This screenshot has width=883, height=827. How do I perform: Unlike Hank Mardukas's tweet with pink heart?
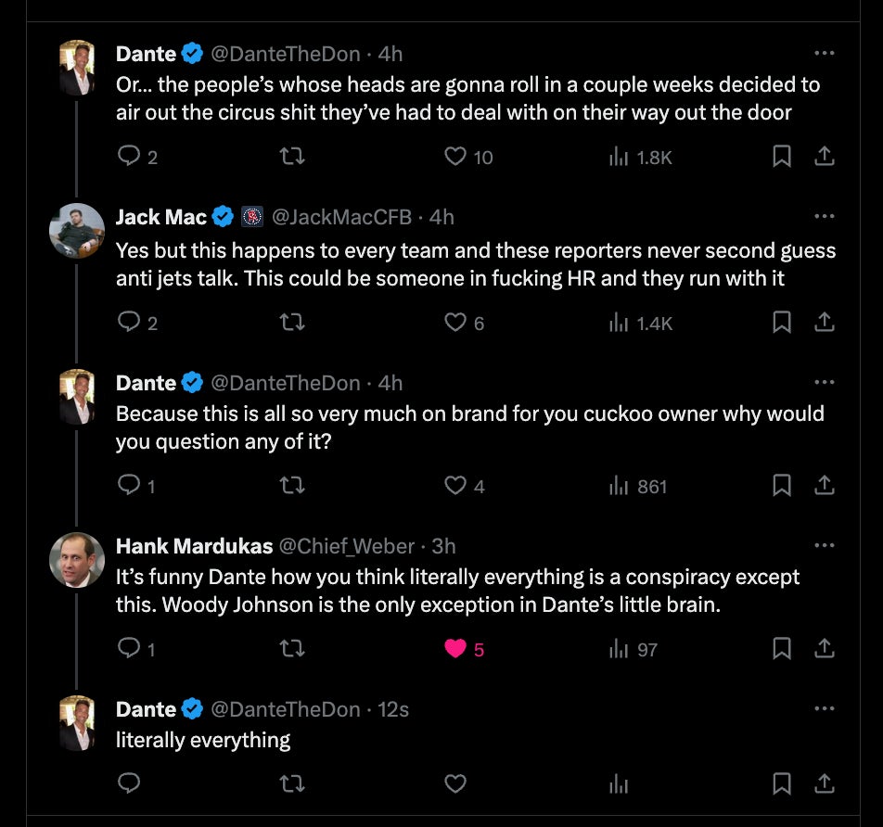click(x=455, y=649)
